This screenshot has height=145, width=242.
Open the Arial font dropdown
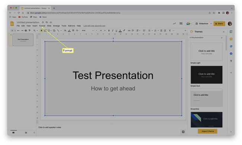87,31
